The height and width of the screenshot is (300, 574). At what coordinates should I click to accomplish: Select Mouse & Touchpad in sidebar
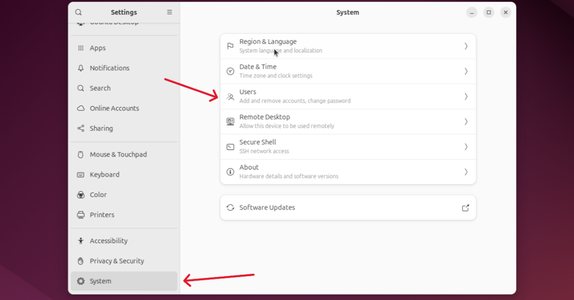point(118,155)
